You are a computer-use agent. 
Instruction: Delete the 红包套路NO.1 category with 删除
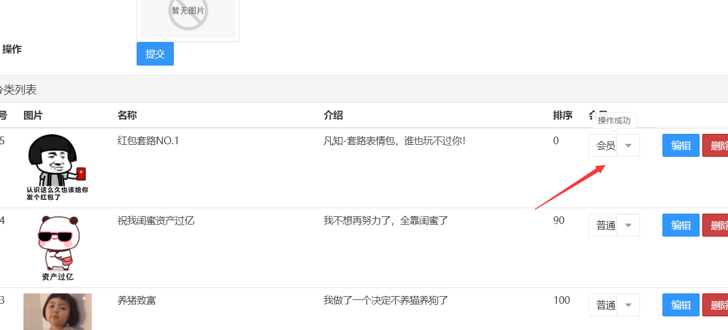pyautogui.click(x=715, y=145)
